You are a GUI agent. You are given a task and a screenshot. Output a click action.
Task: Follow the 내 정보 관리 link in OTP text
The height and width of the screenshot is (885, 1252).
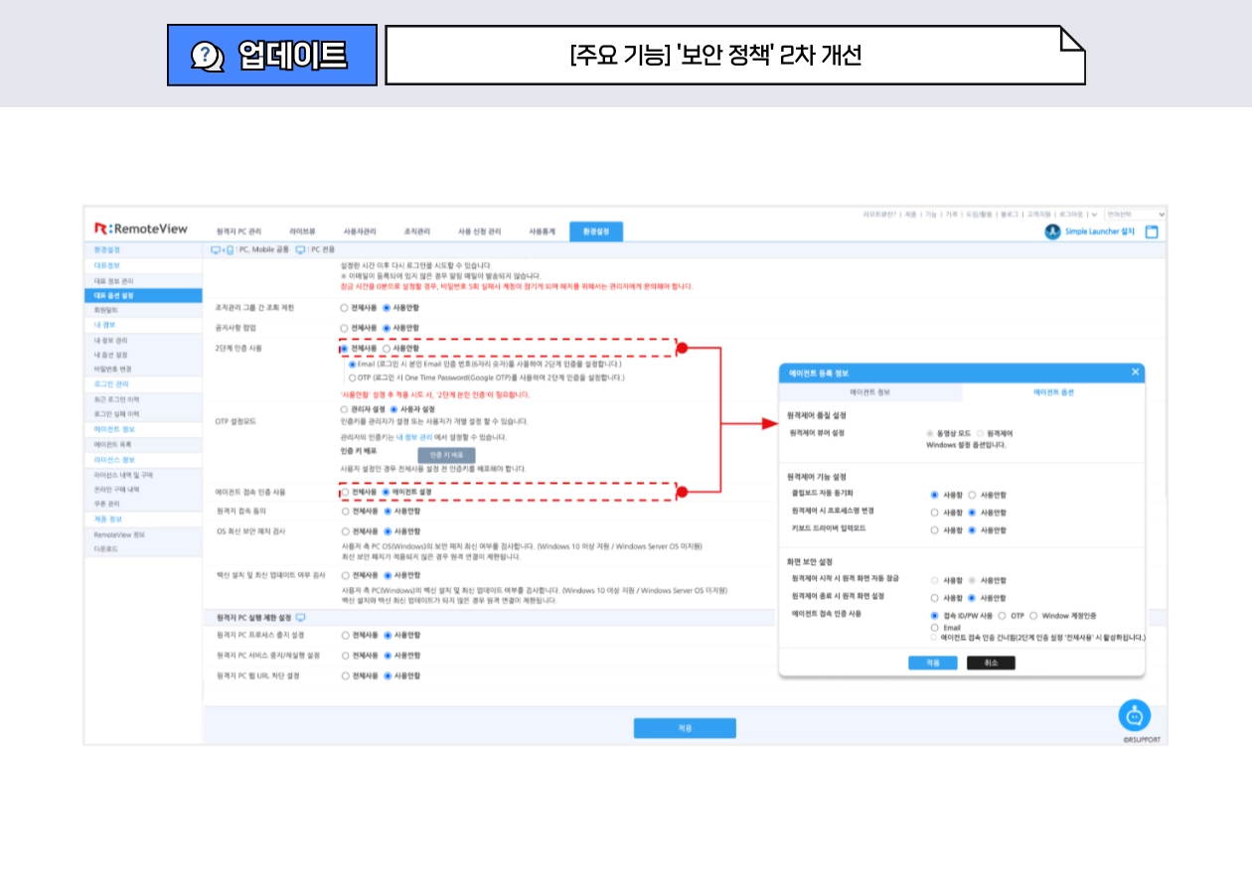413,437
